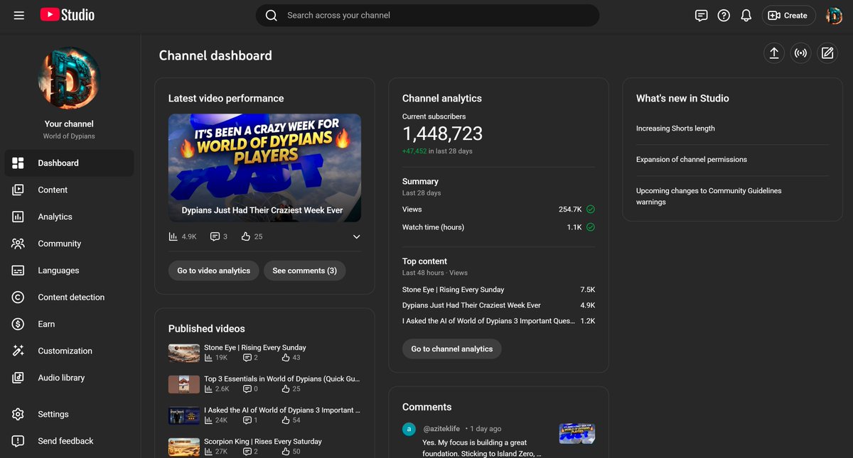Open the Help question mark icon
Screen dimensions: 853x458
tap(724, 15)
